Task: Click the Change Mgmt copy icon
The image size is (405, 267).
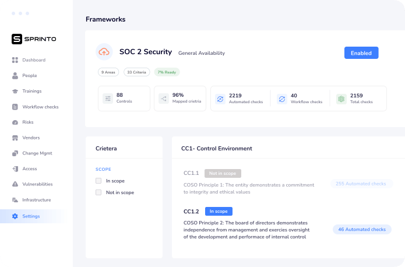Action: 15,153
